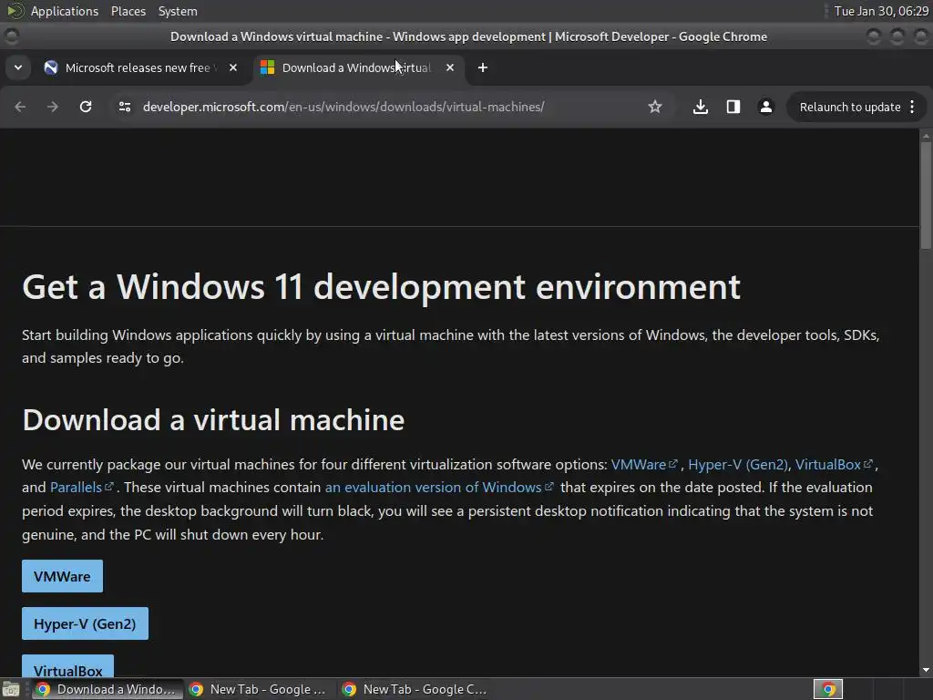This screenshot has width=933, height=700.
Task: Open the System menu in top panel
Action: [178, 11]
